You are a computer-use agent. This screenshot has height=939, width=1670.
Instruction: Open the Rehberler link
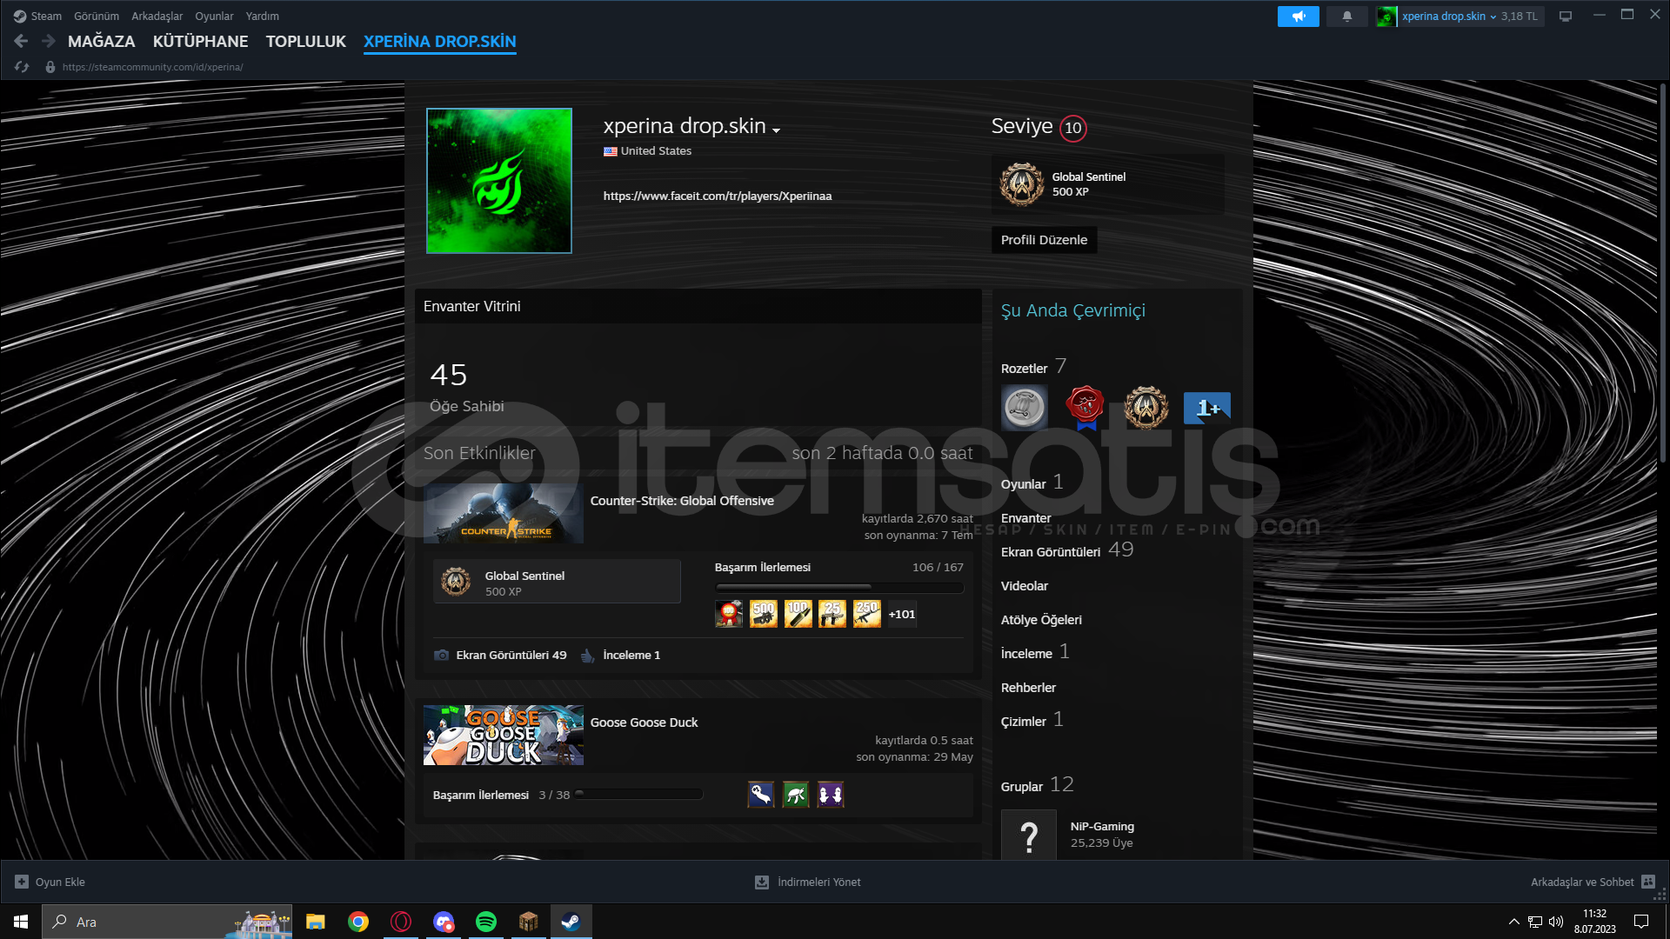click(x=1028, y=688)
